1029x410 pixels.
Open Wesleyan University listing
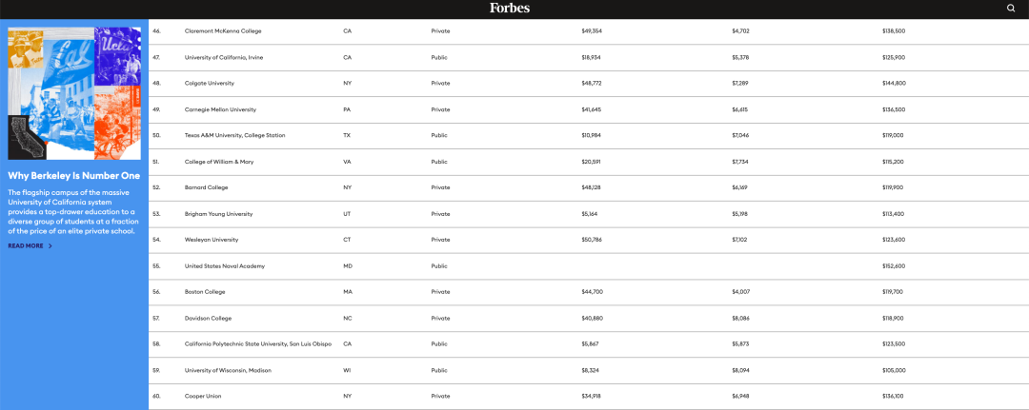212,240
